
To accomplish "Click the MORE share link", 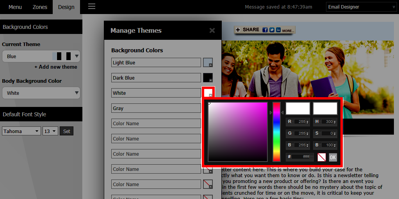I will [288, 31].
